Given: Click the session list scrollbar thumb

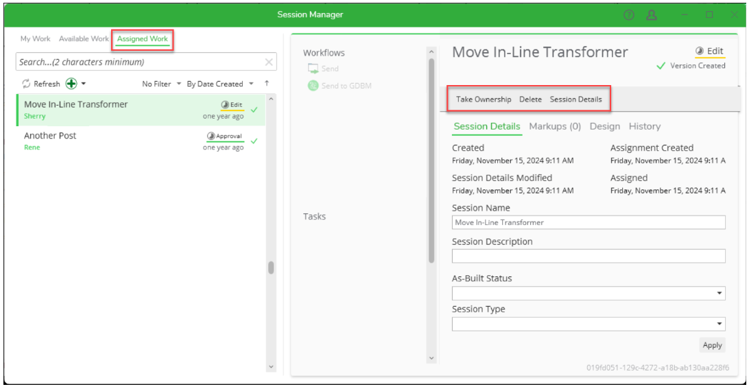Looking at the screenshot, I should tap(271, 268).
